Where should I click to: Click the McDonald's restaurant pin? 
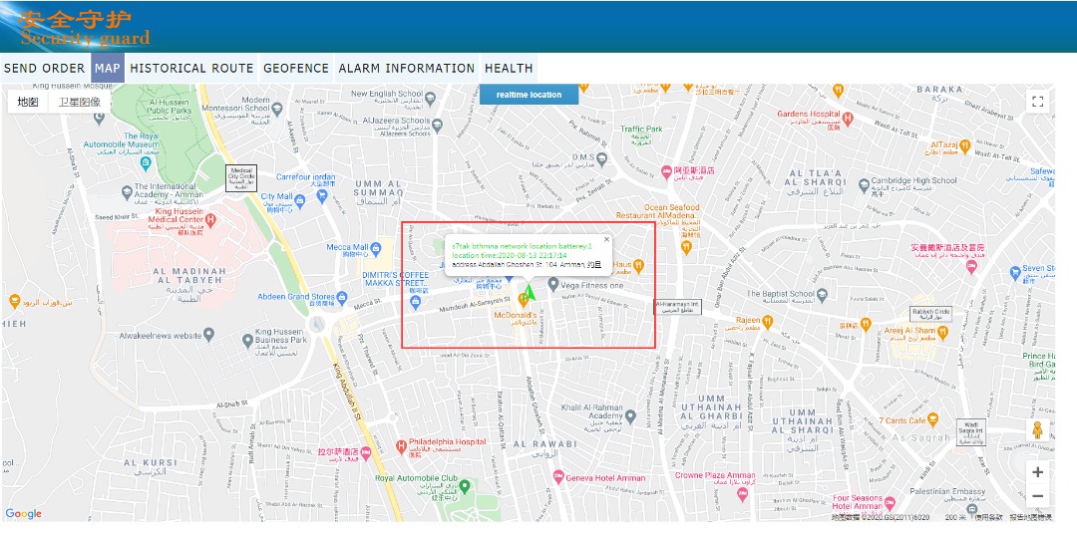pos(523,299)
